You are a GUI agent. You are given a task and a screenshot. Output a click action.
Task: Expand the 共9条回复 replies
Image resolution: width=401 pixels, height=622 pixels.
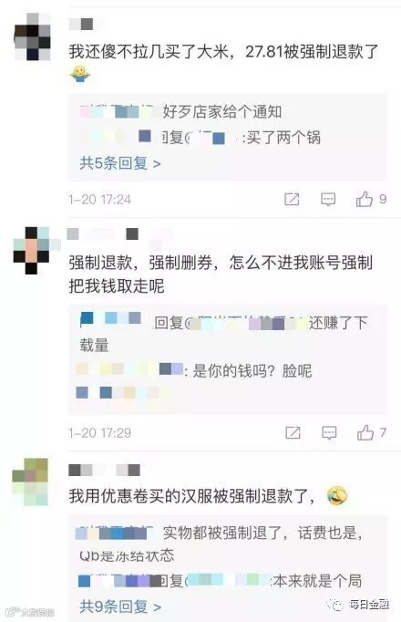(120, 606)
